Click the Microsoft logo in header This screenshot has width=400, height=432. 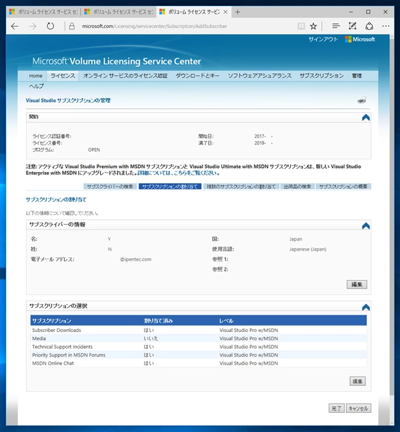coord(360,39)
